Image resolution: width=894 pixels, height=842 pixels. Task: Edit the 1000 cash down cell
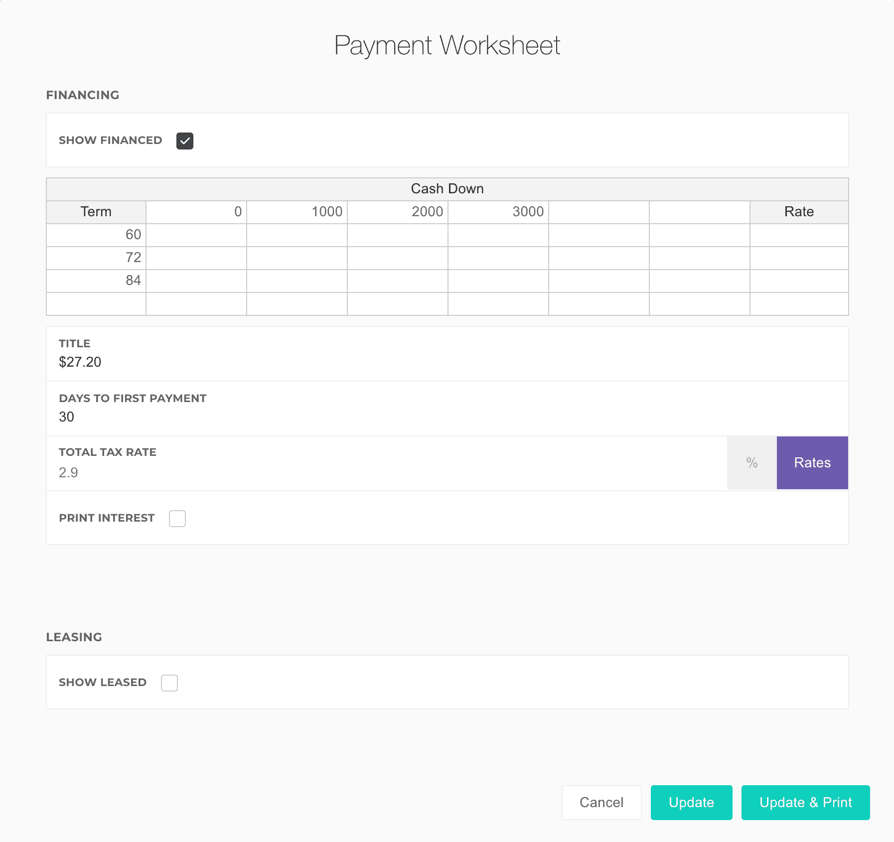[297, 212]
